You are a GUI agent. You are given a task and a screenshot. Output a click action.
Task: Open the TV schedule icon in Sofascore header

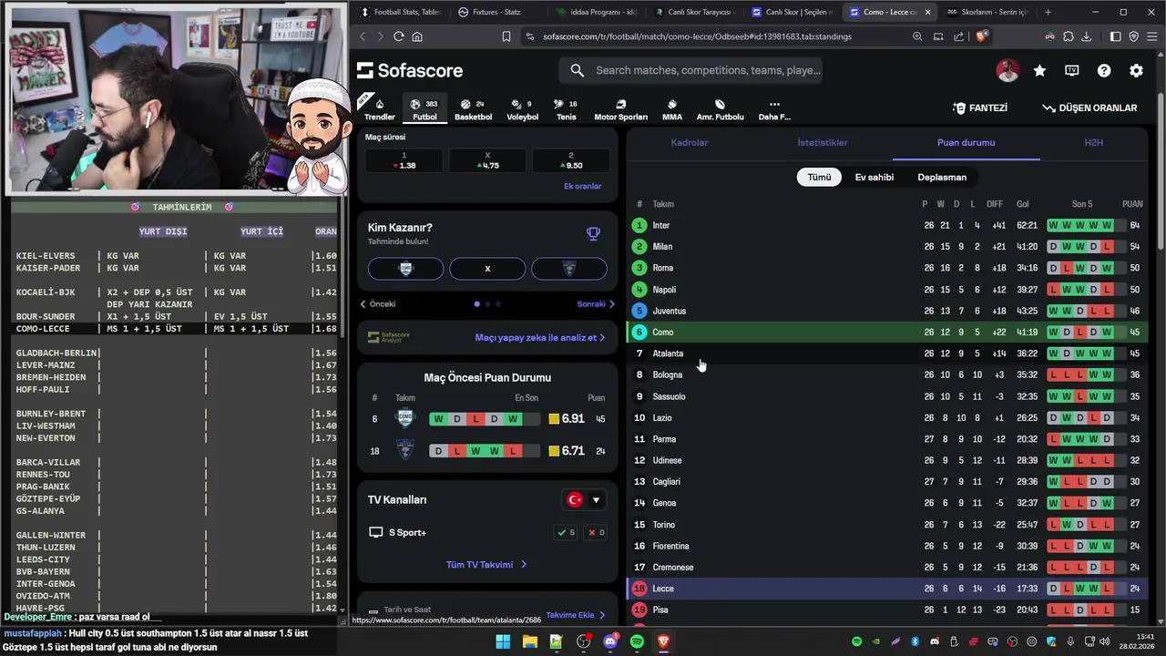(1071, 70)
